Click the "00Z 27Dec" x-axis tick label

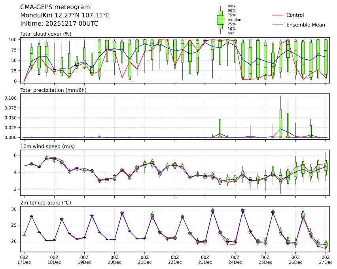(326, 260)
